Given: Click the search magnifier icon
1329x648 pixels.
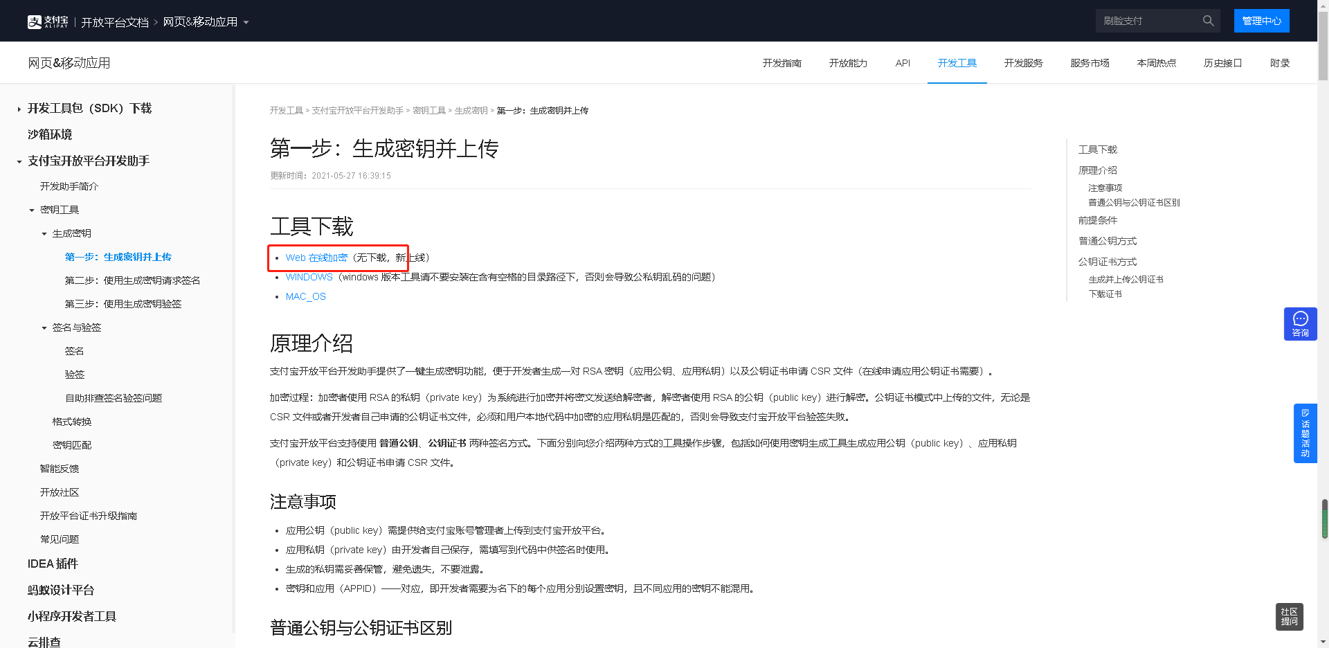Looking at the screenshot, I should [1208, 21].
